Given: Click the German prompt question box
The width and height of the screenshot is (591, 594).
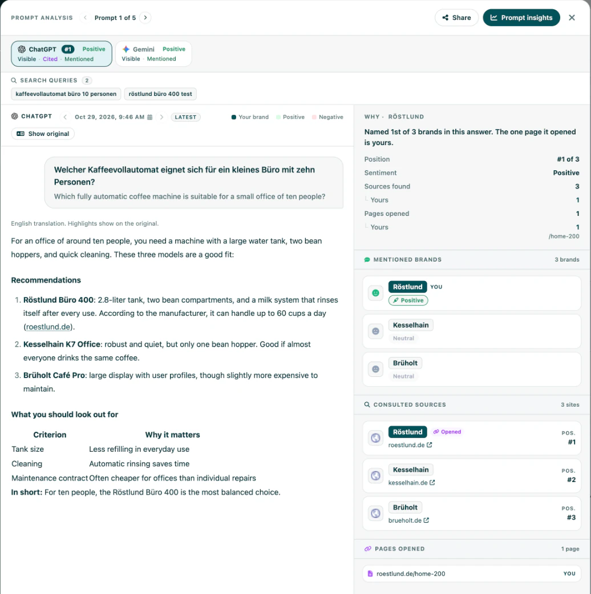Looking at the screenshot, I should [x=194, y=183].
